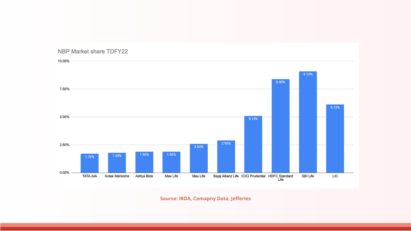This screenshot has height=231, width=411.
Task: Click the SBI Life axis label
Action: [x=308, y=176]
